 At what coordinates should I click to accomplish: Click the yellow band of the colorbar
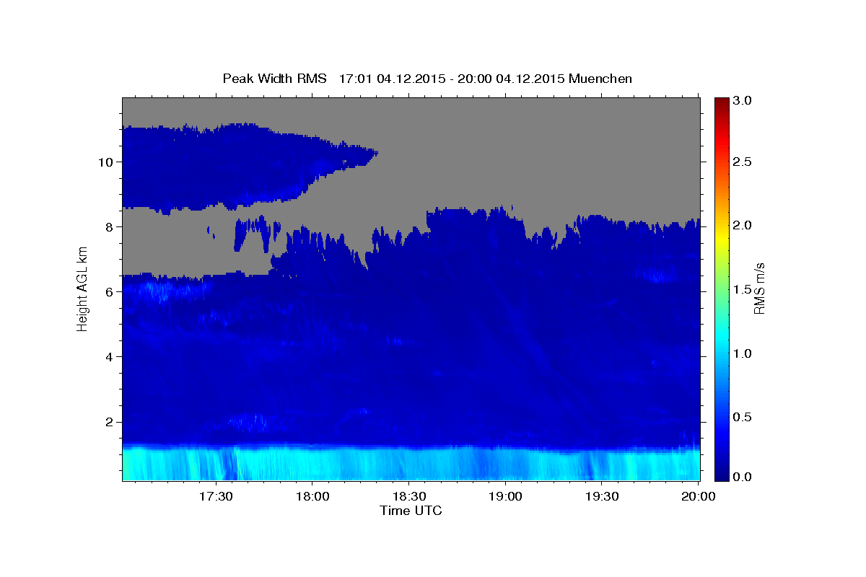pyautogui.click(x=721, y=238)
